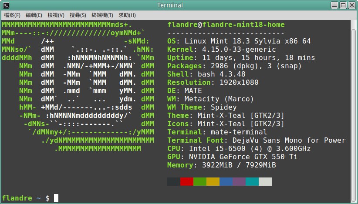Image resolution: width=358 pixels, height=204 pixels.
Task: Click the dark gray color block
Action: (x=174, y=182)
